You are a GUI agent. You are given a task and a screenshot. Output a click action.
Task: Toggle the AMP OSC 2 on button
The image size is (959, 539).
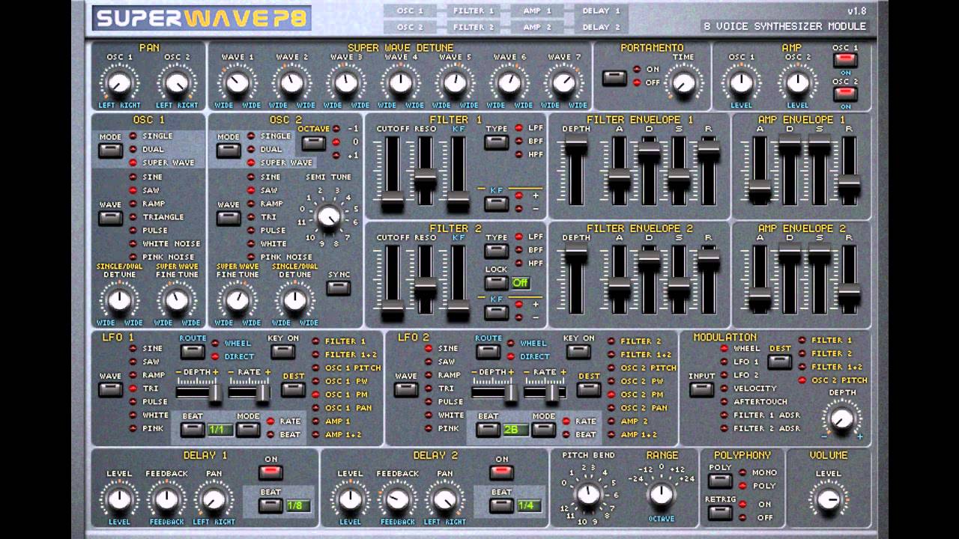pos(845,94)
